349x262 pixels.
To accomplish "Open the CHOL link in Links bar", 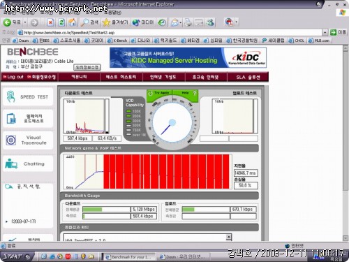I will click(297, 41).
